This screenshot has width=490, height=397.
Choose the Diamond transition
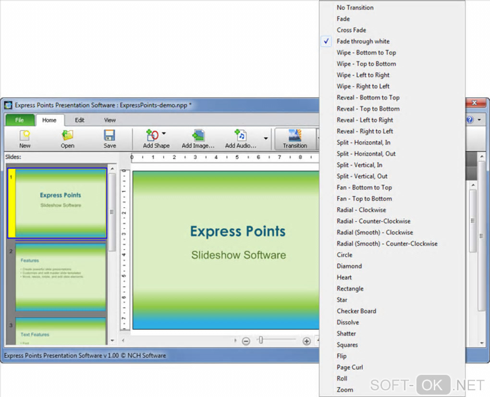click(392, 266)
